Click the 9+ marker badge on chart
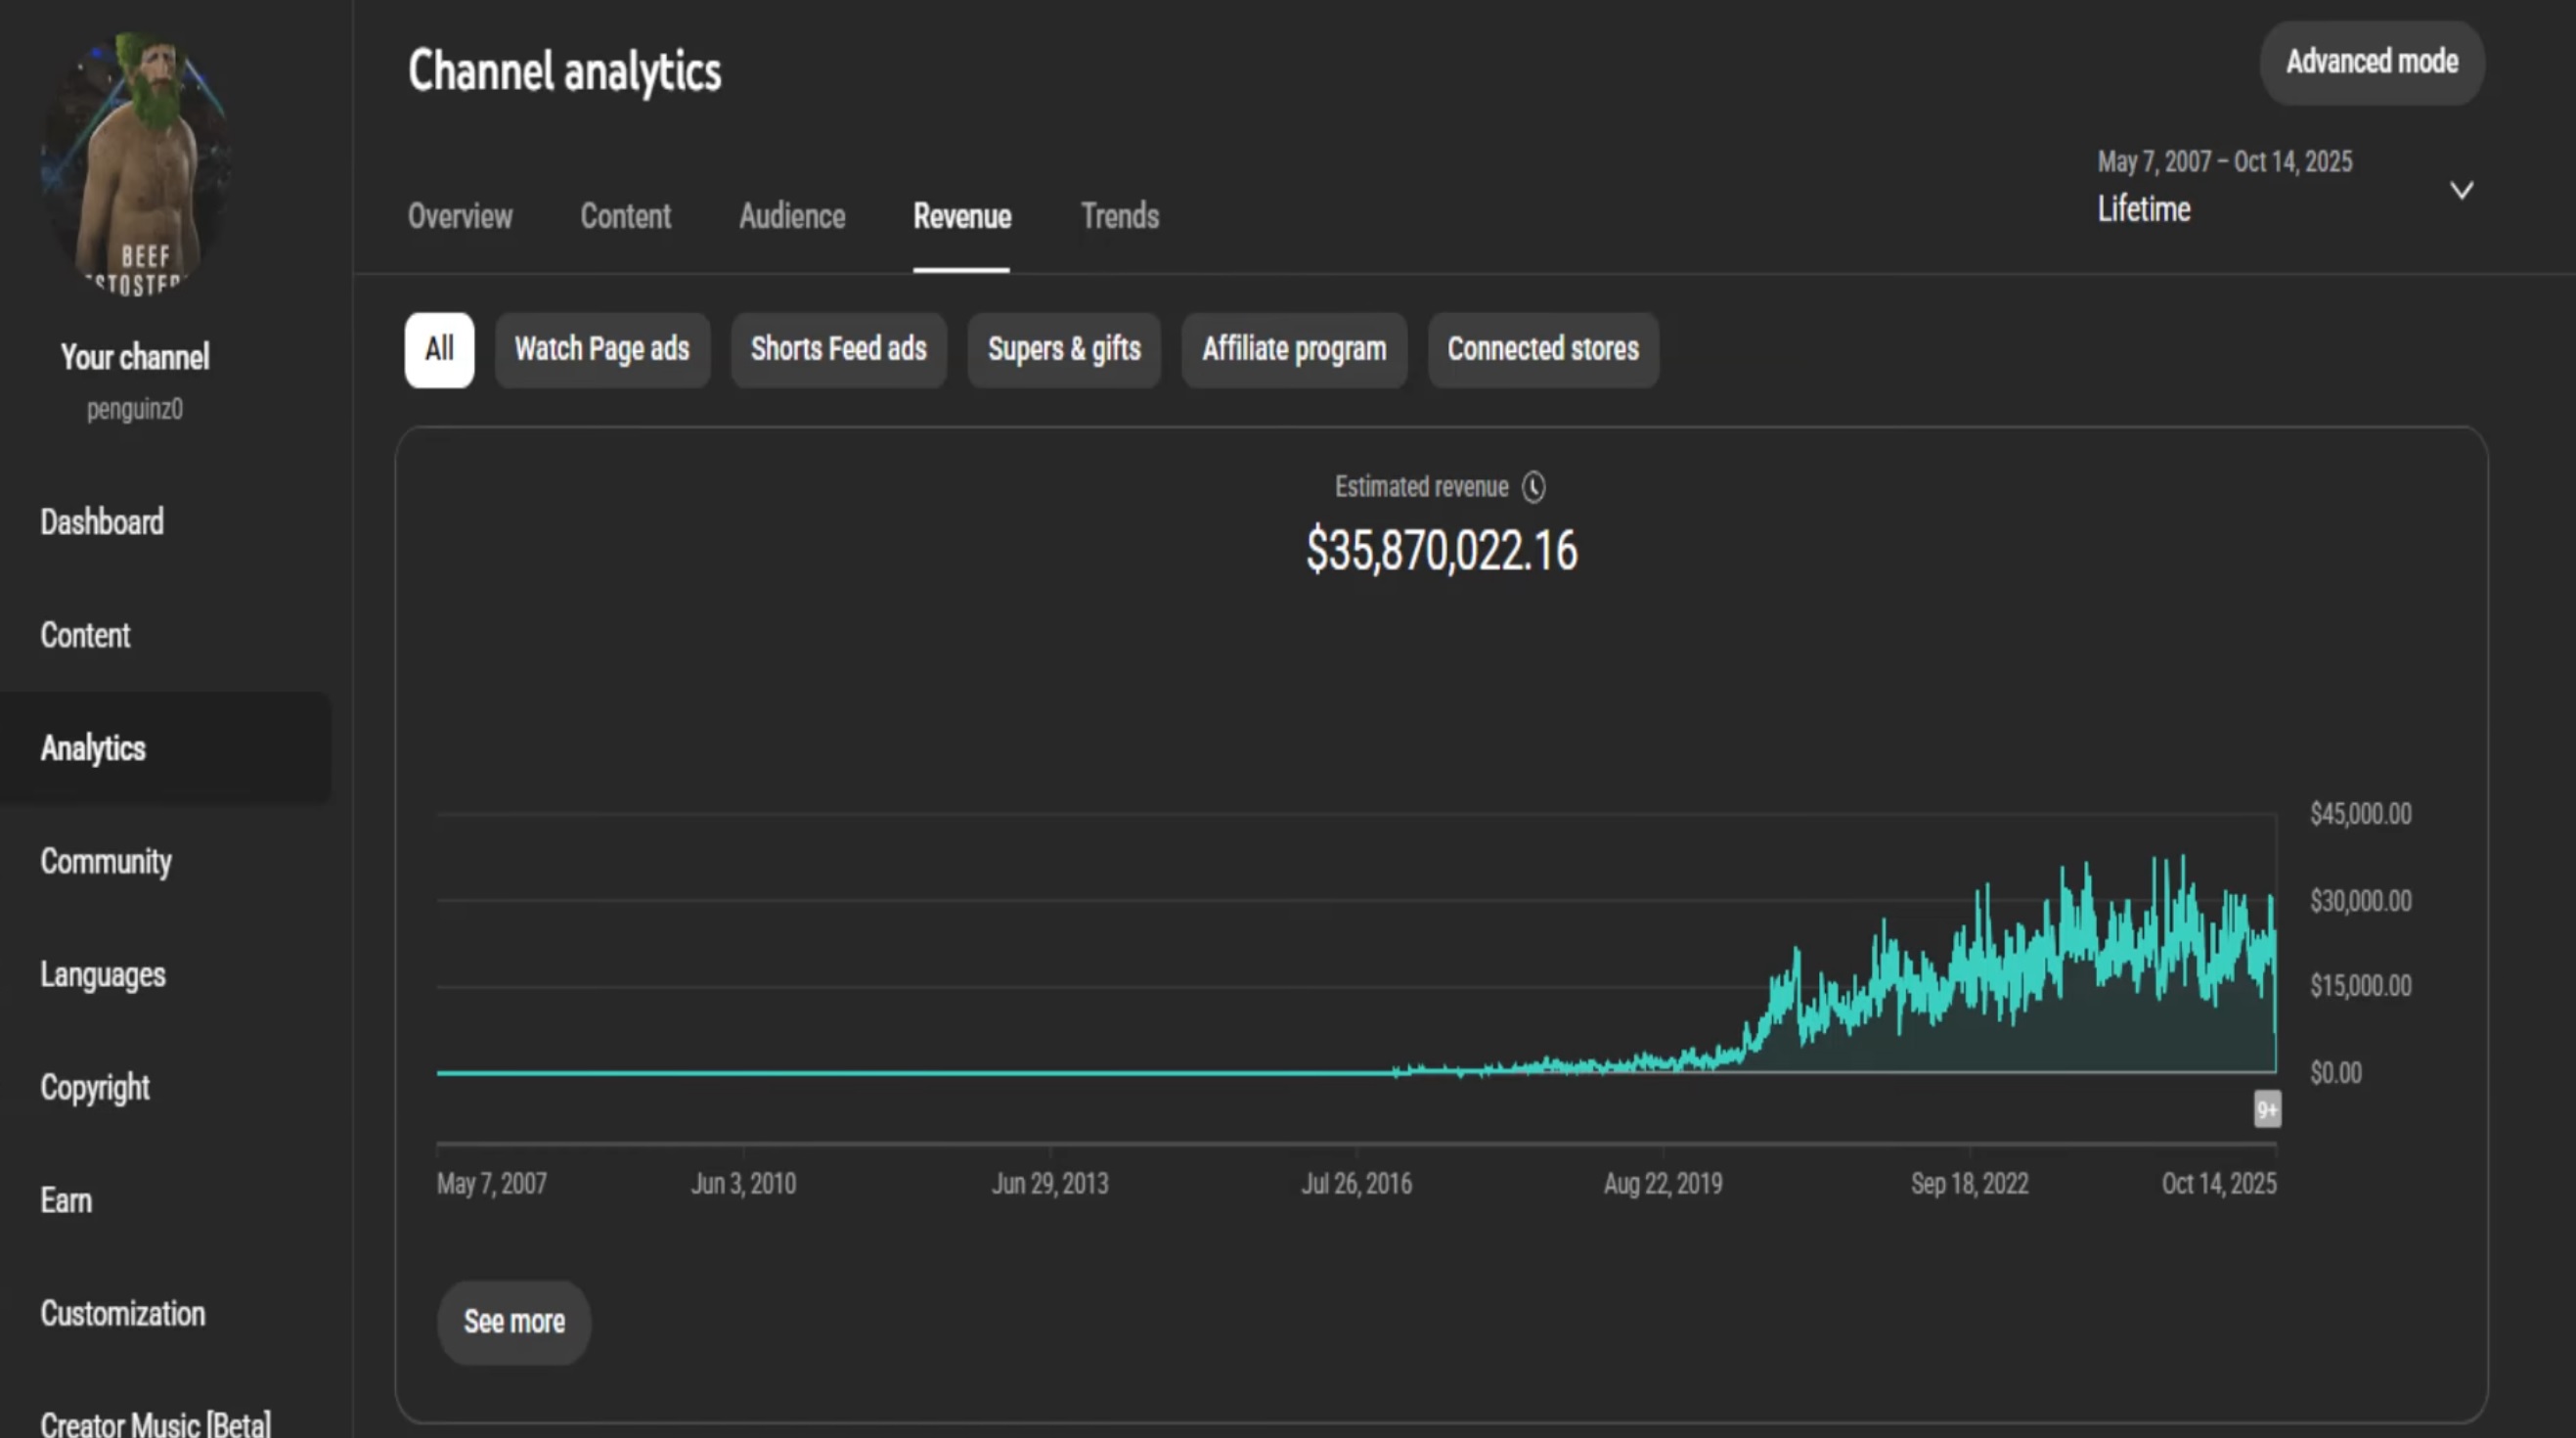This screenshot has width=2576, height=1438. coord(2266,1109)
